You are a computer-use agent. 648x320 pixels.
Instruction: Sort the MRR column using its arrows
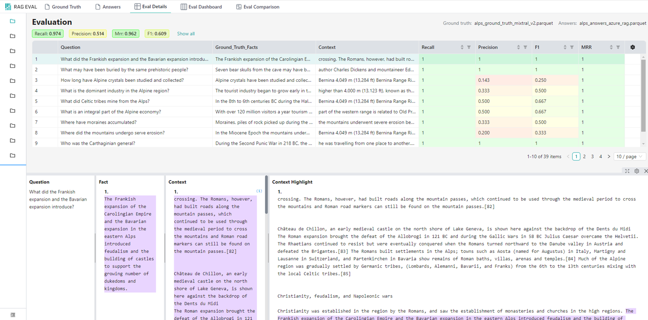coord(611,47)
